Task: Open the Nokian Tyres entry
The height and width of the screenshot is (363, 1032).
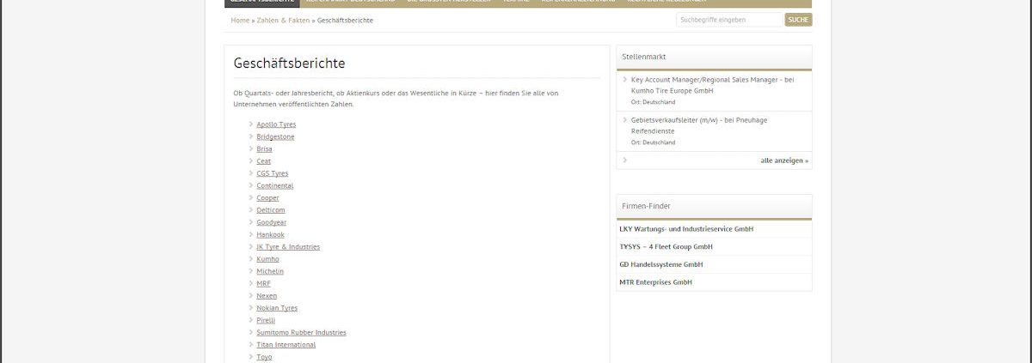Action: (x=277, y=308)
